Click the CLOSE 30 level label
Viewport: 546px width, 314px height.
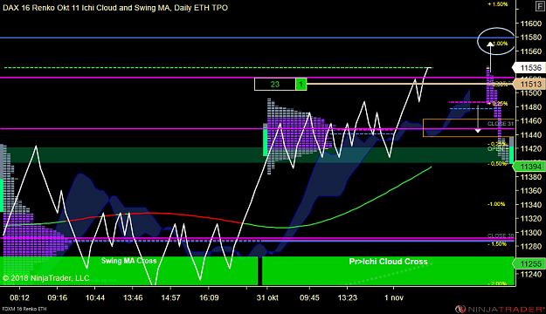tap(501, 235)
